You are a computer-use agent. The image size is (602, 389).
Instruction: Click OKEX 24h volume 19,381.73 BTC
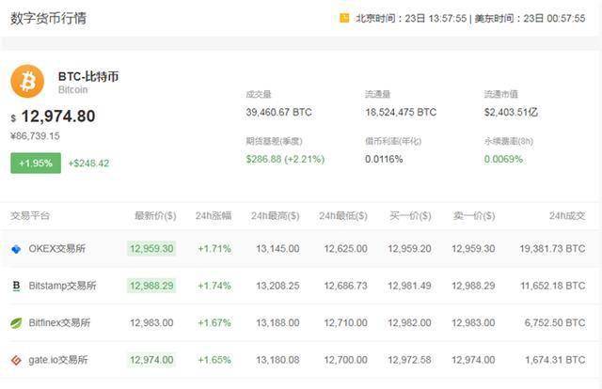pyautogui.click(x=552, y=249)
